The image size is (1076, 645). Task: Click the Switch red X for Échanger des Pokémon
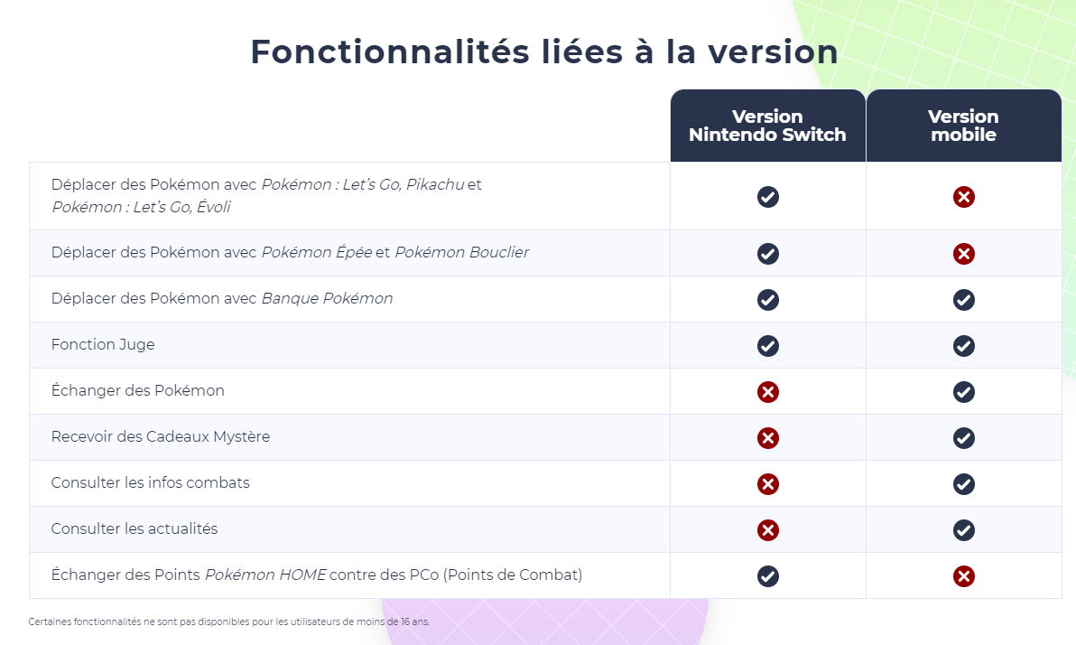[x=768, y=391]
